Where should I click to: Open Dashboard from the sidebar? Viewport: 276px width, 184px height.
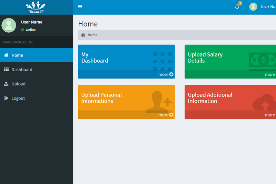coord(22,70)
